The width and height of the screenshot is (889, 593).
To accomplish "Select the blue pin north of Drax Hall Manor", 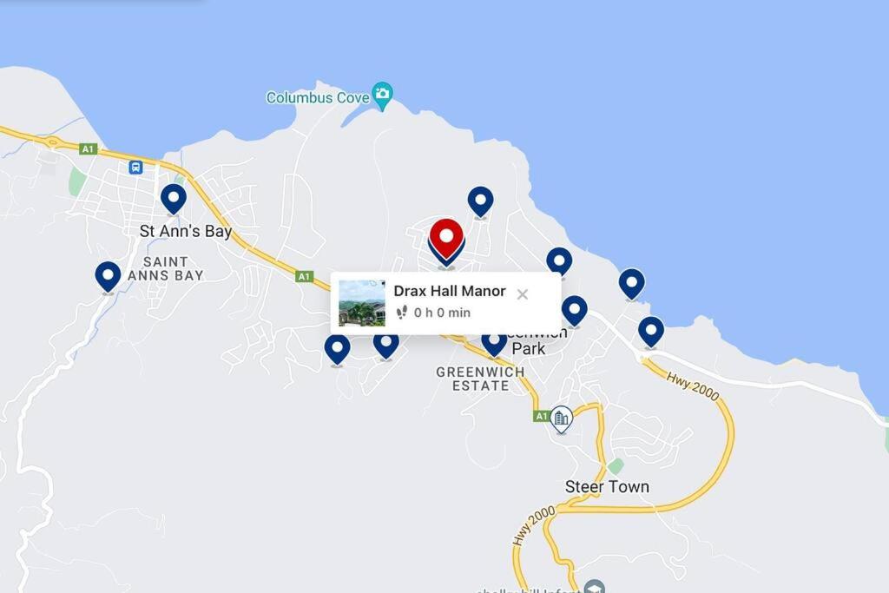I will click(480, 201).
